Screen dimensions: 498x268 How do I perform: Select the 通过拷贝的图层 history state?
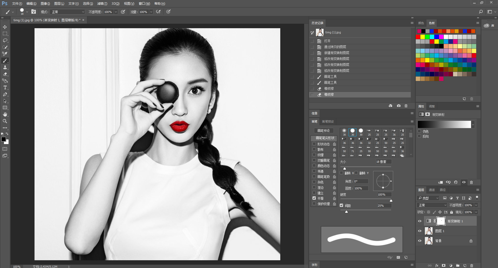335,47
